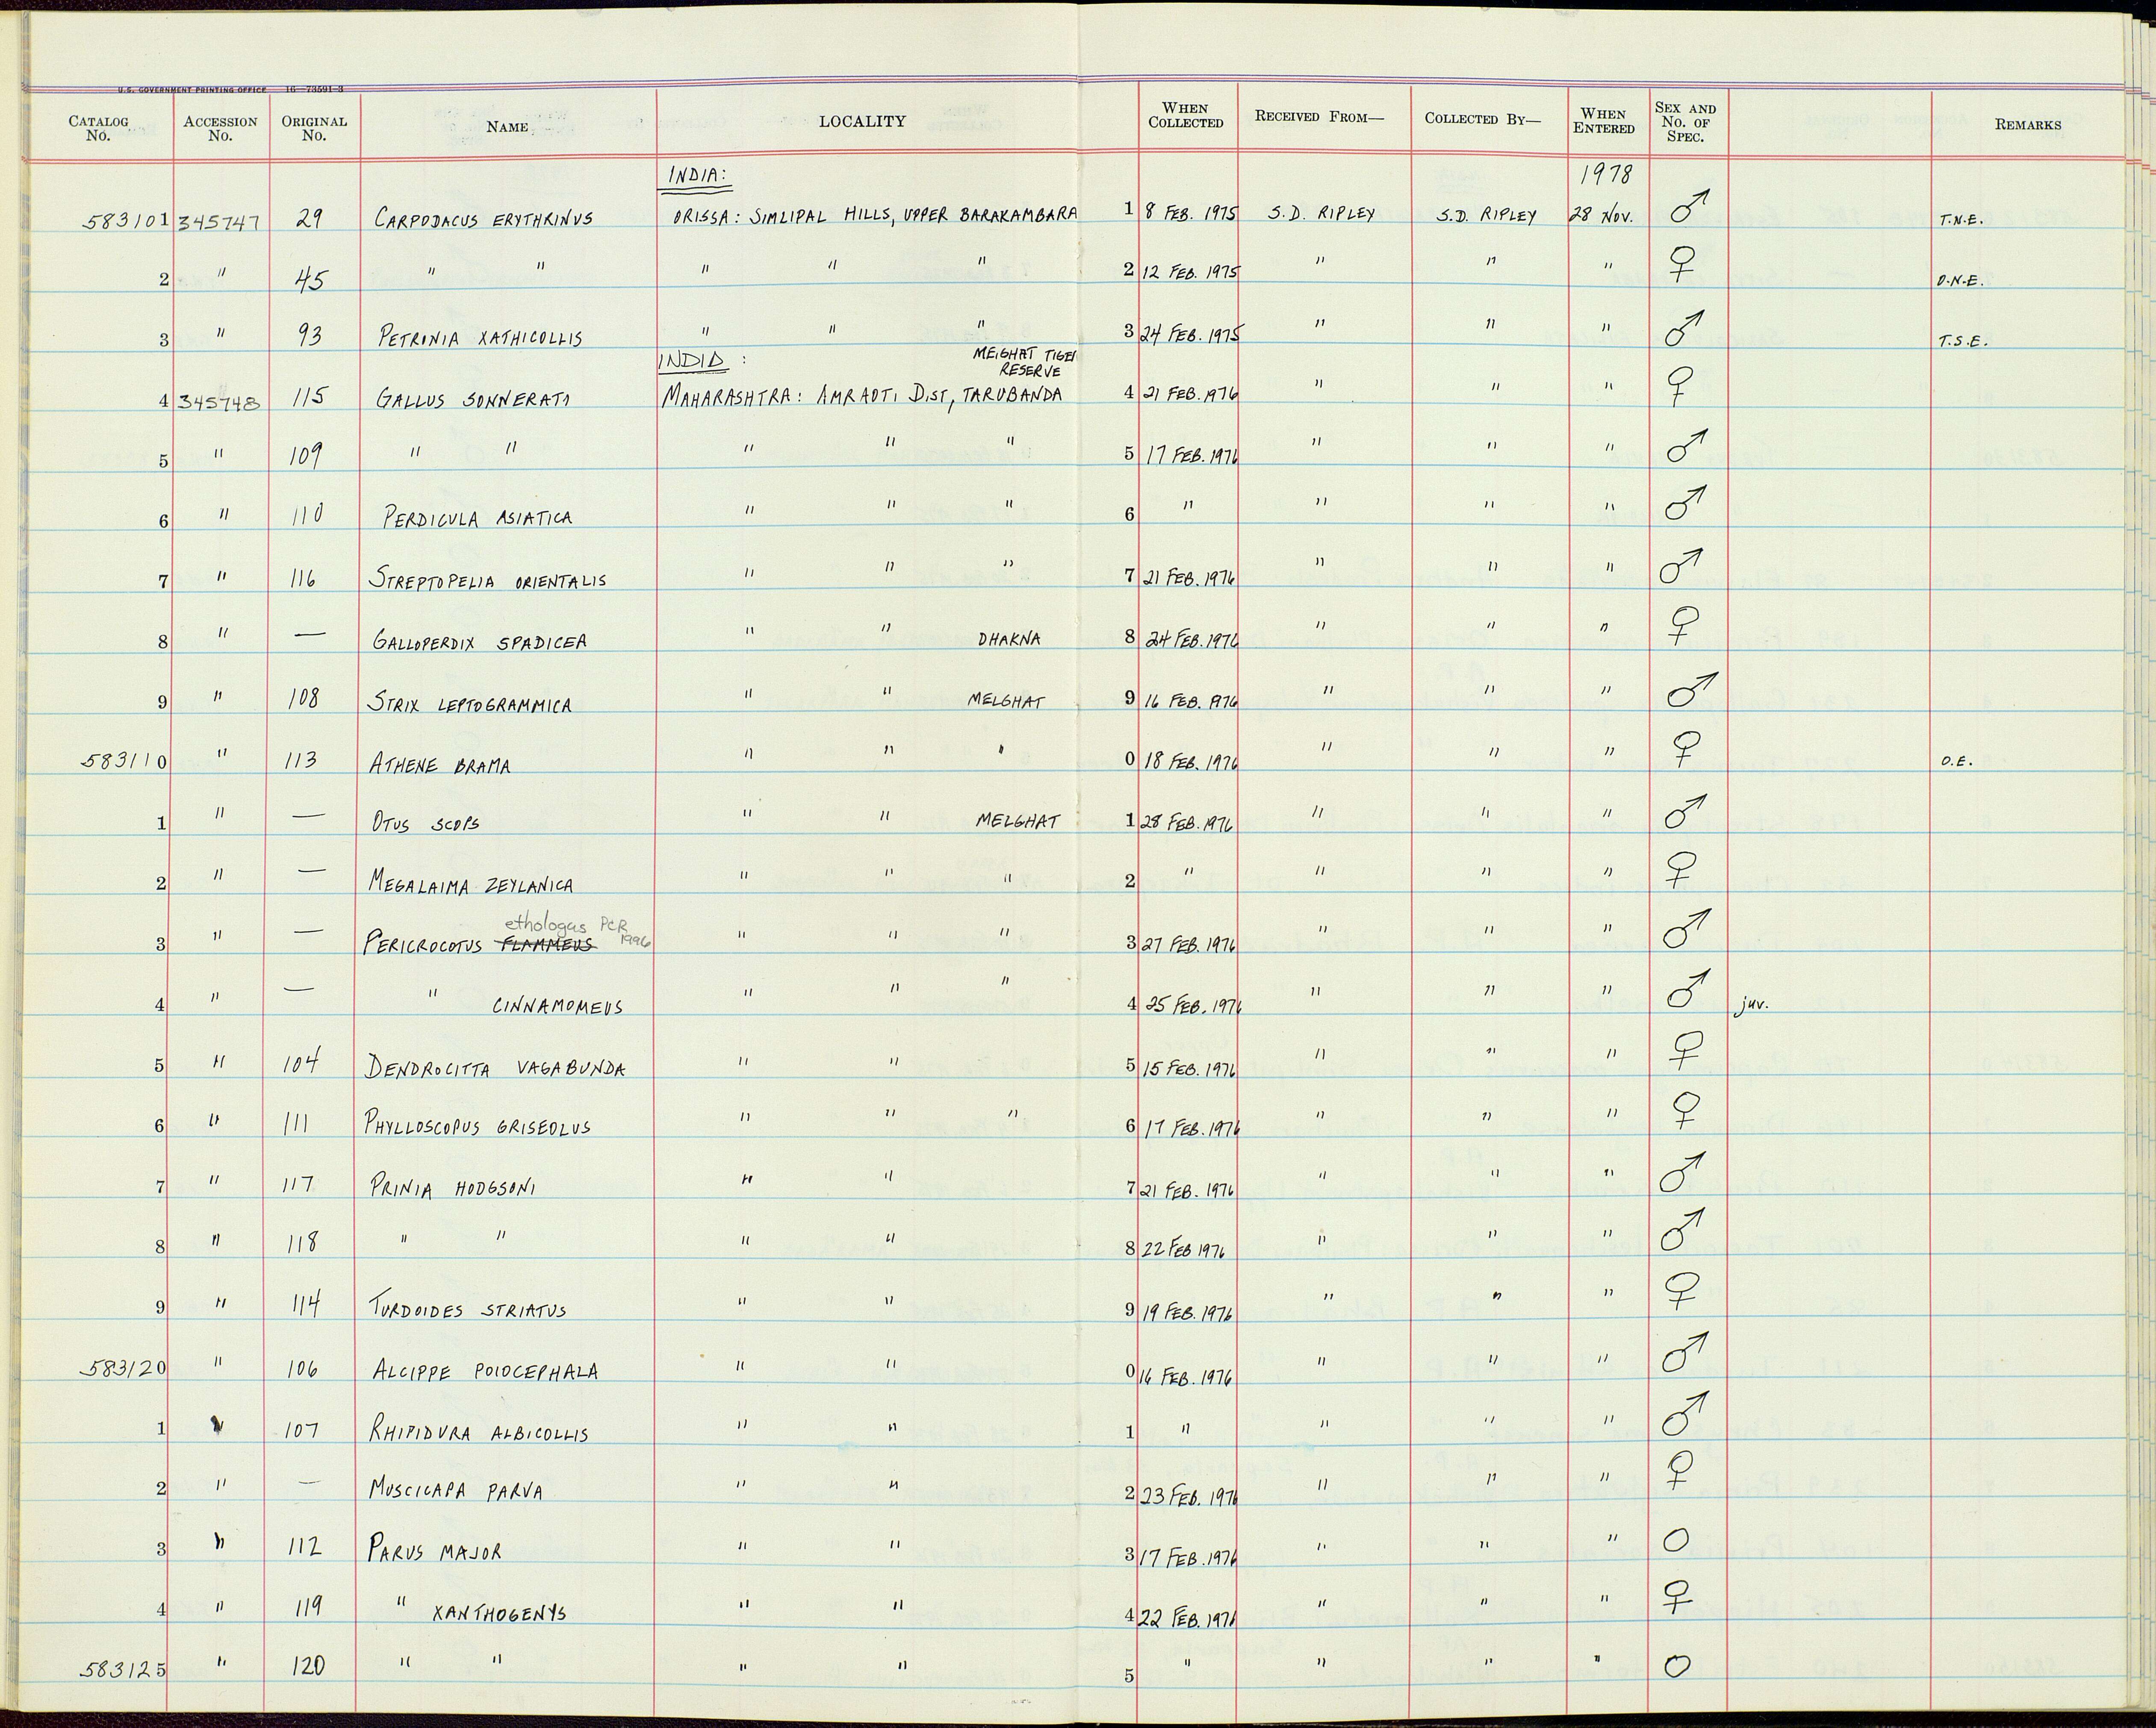The image size is (2156, 1728).
Task: Click the locality 'Dhakna'
Action: point(1010,639)
